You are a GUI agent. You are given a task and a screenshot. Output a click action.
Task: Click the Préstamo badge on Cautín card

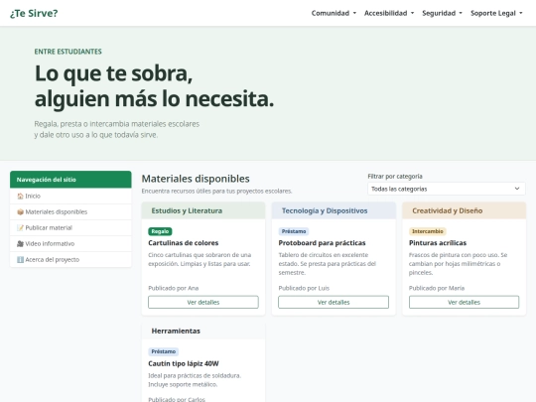(164, 351)
